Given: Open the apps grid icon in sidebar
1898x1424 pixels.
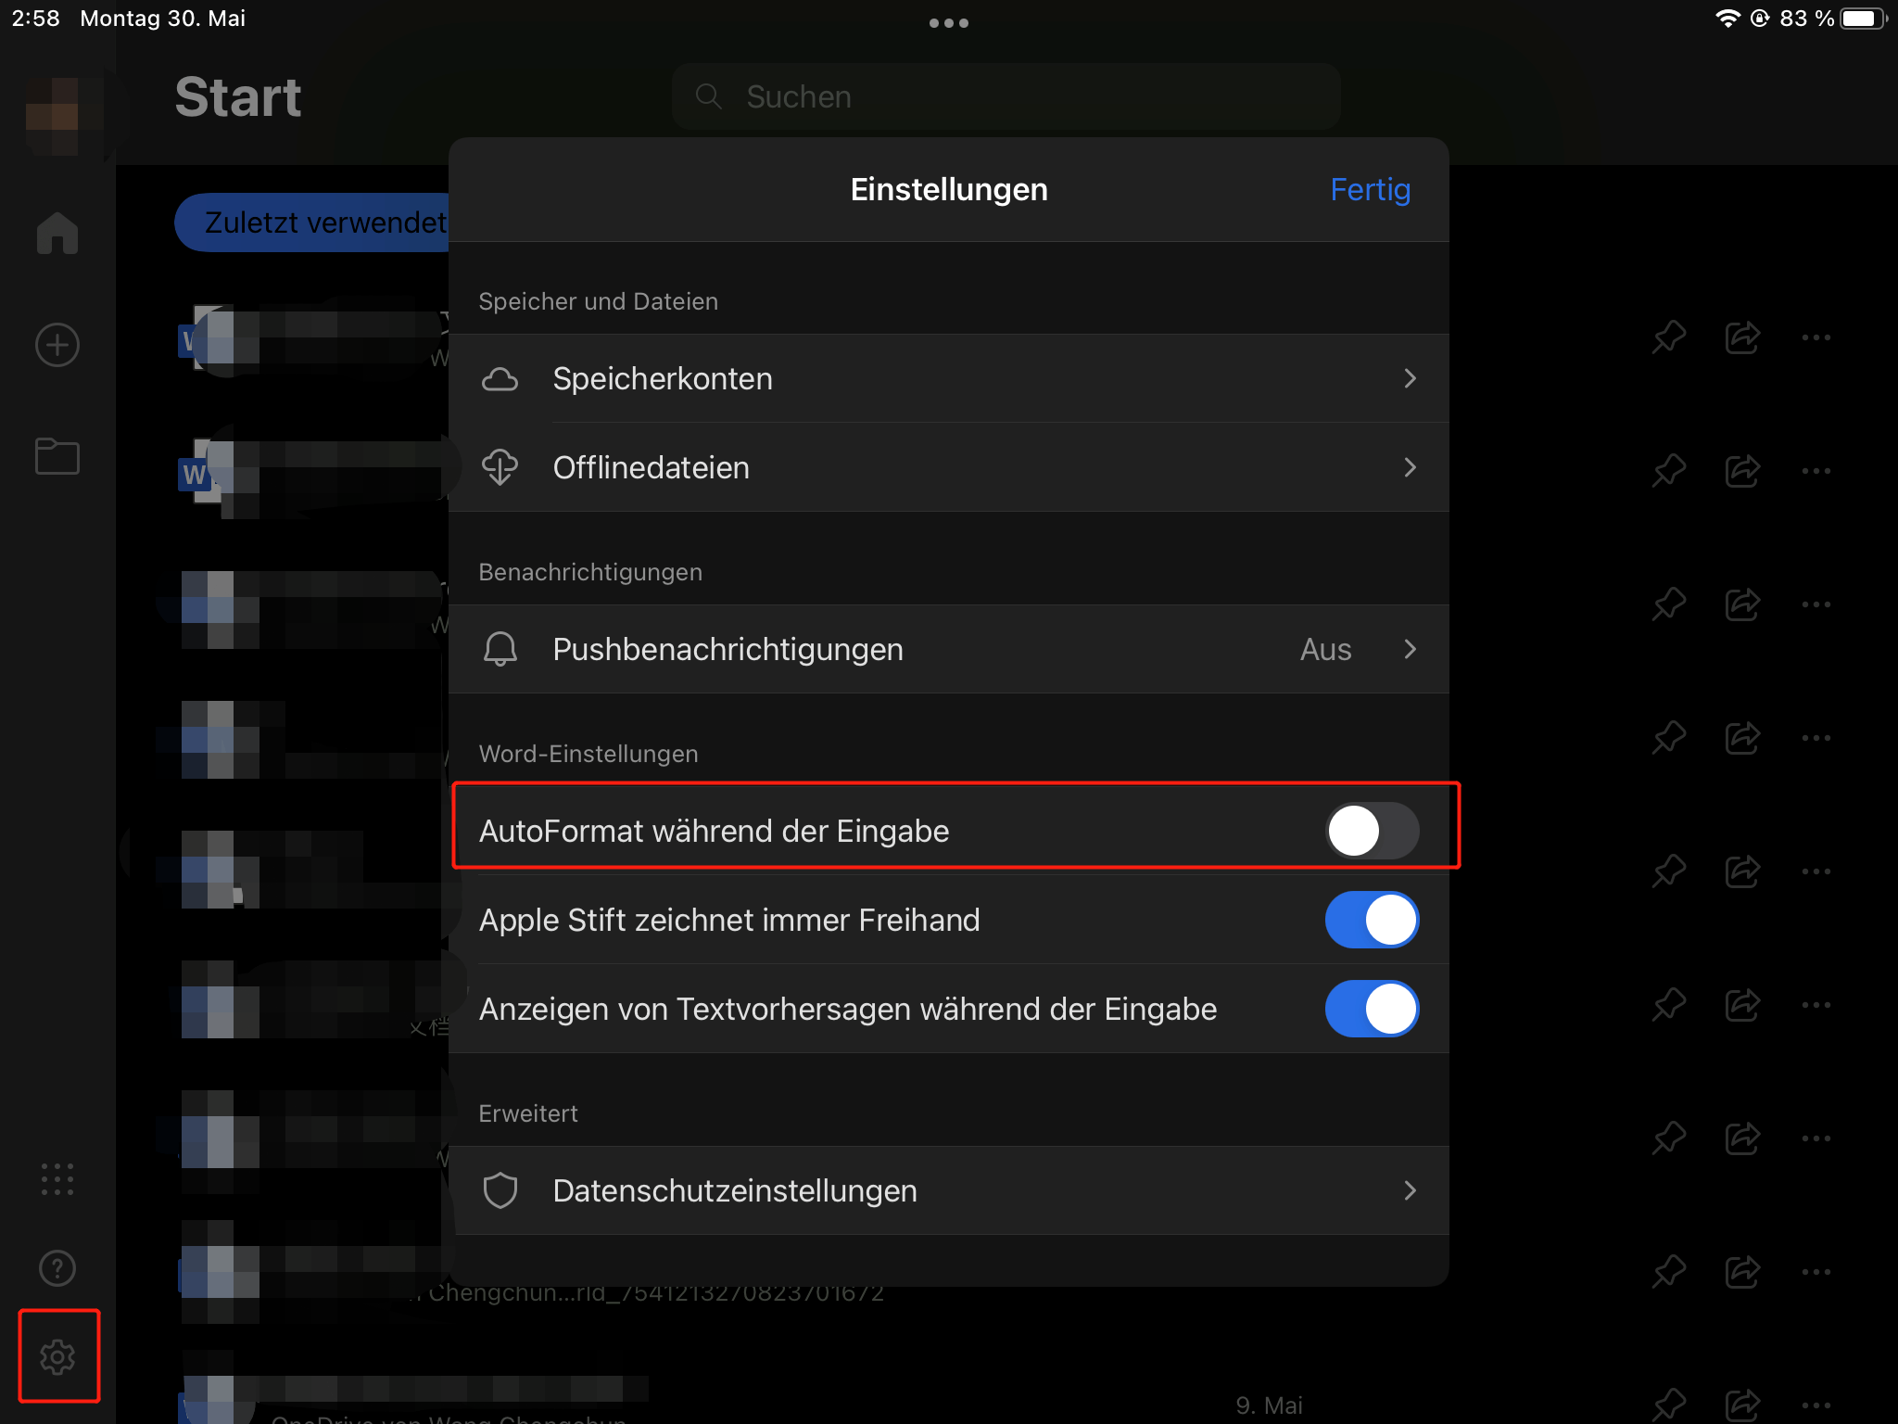Looking at the screenshot, I should (57, 1178).
